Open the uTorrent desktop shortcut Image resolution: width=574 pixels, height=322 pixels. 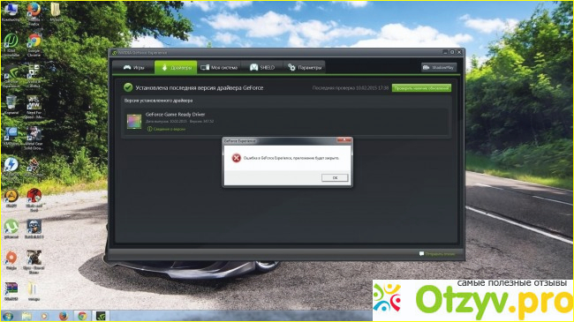click(11, 229)
